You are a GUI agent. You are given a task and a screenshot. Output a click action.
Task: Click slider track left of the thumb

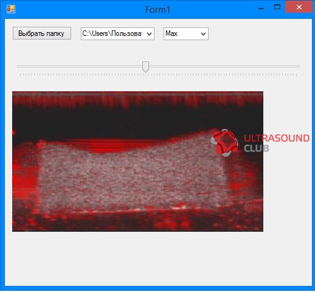(80, 66)
